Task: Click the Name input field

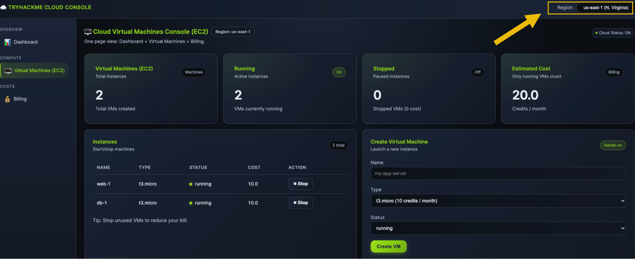Action: (498, 173)
